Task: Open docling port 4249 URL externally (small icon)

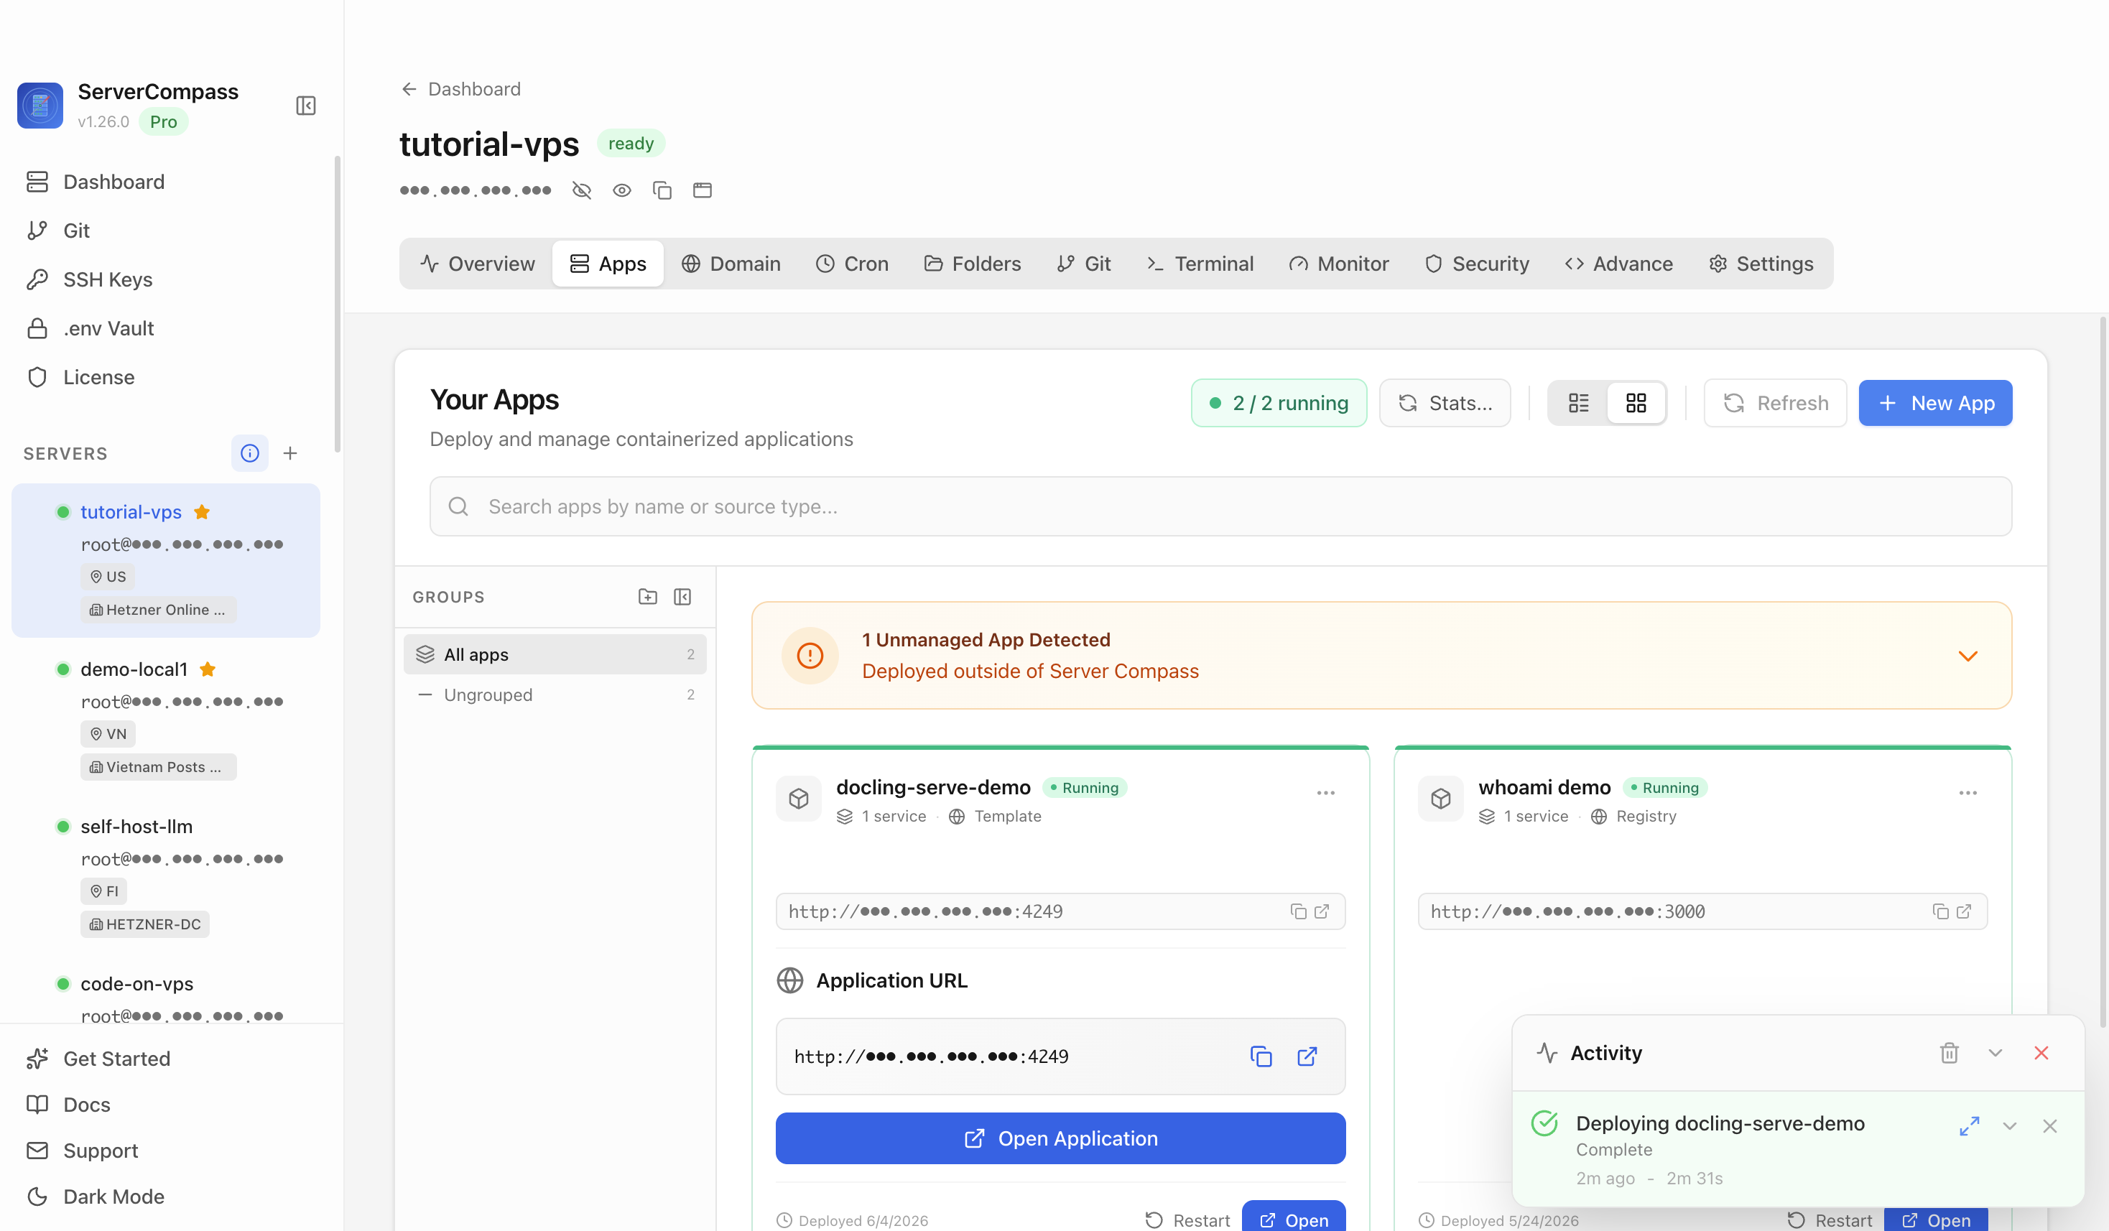Action: [1322, 911]
